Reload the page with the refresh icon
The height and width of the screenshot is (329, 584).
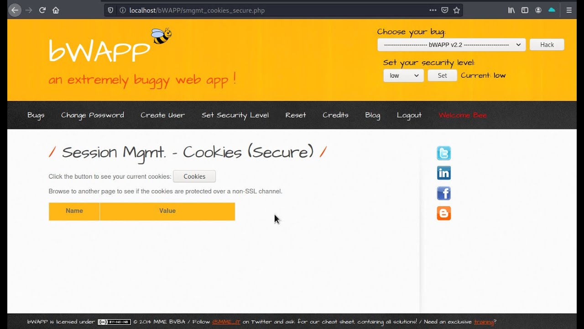click(x=42, y=10)
